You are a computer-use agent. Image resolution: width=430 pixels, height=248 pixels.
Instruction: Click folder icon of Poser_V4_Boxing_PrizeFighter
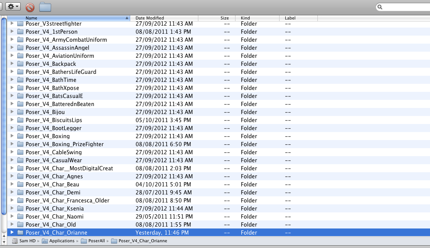click(x=20, y=144)
